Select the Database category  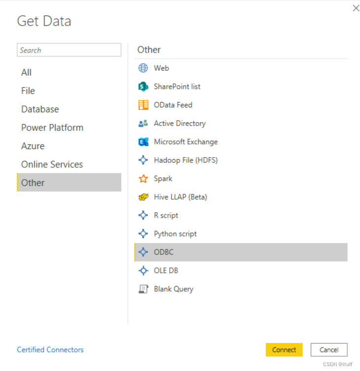tap(69, 109)
